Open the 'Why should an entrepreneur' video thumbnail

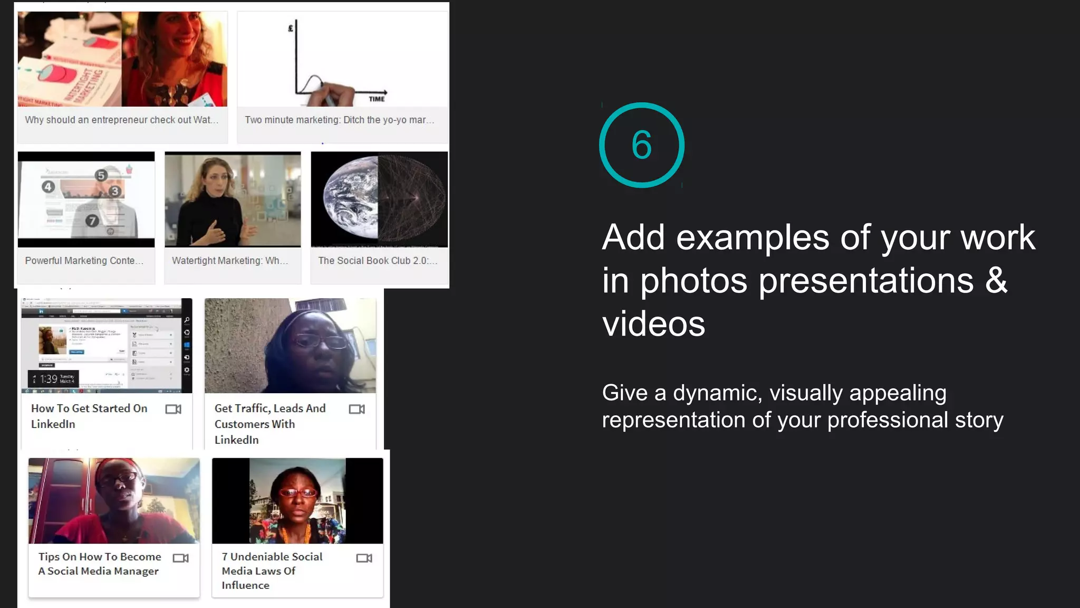tap(122, 59)
